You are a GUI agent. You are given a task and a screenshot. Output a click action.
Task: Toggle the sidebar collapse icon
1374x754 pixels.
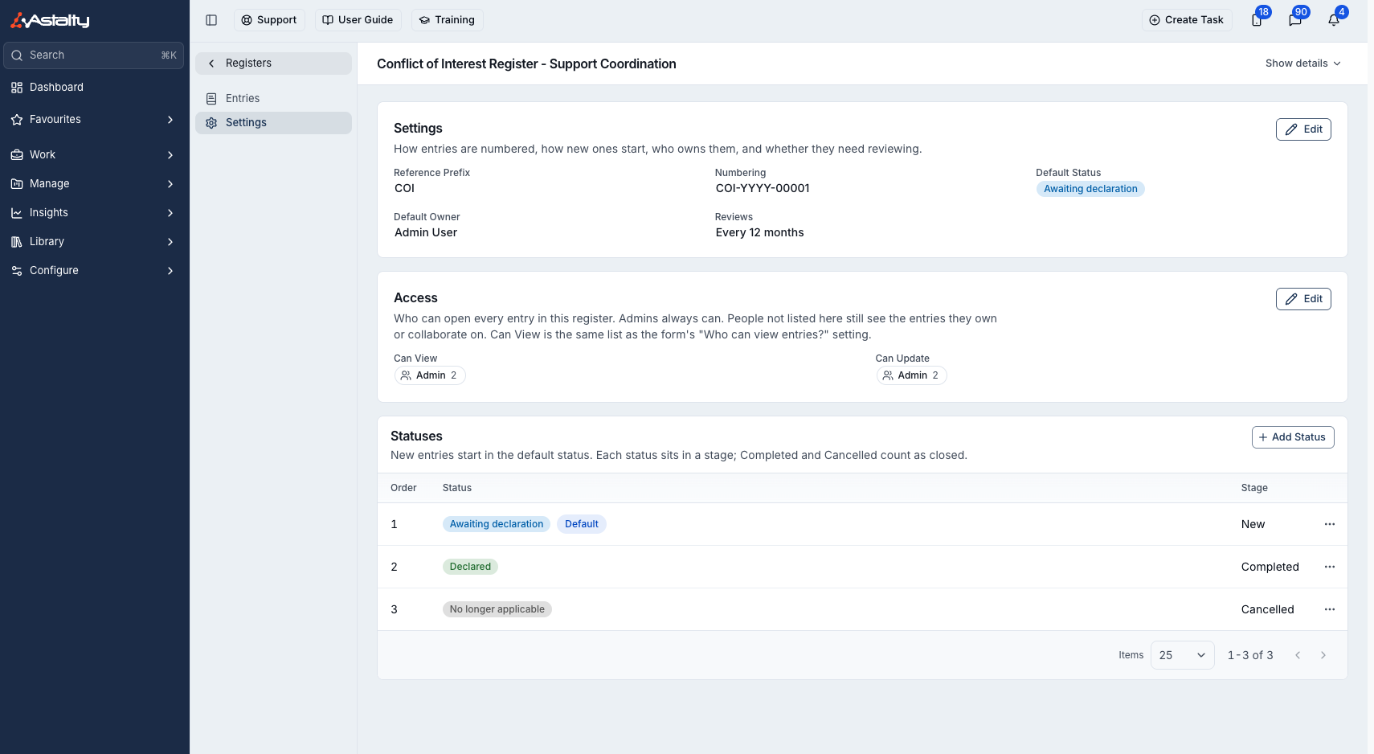[x=211, y=20]
